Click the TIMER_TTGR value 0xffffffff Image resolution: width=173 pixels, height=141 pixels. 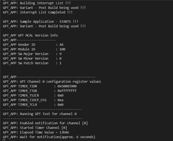67,91
